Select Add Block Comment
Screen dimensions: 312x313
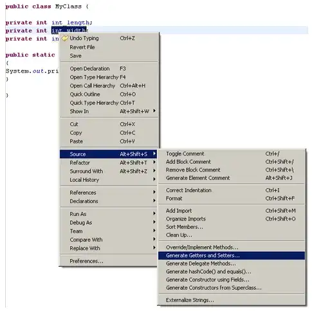pos(232,162)
